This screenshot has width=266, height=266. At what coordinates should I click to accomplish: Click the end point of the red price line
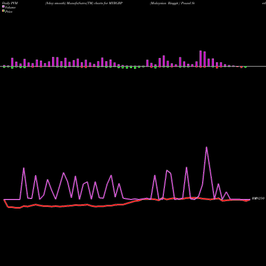pos(250,200)
